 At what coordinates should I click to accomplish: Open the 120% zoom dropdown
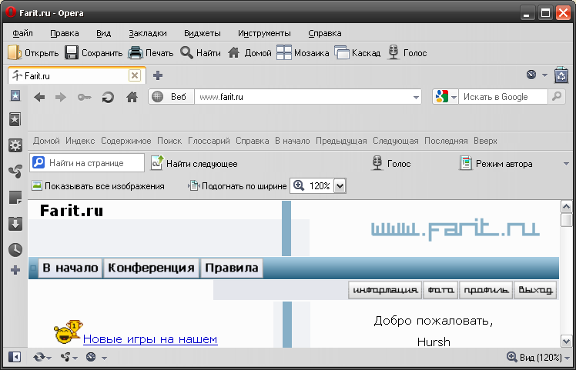(340, 186)
